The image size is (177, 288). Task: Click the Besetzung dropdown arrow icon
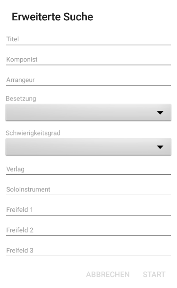(160, 113)
